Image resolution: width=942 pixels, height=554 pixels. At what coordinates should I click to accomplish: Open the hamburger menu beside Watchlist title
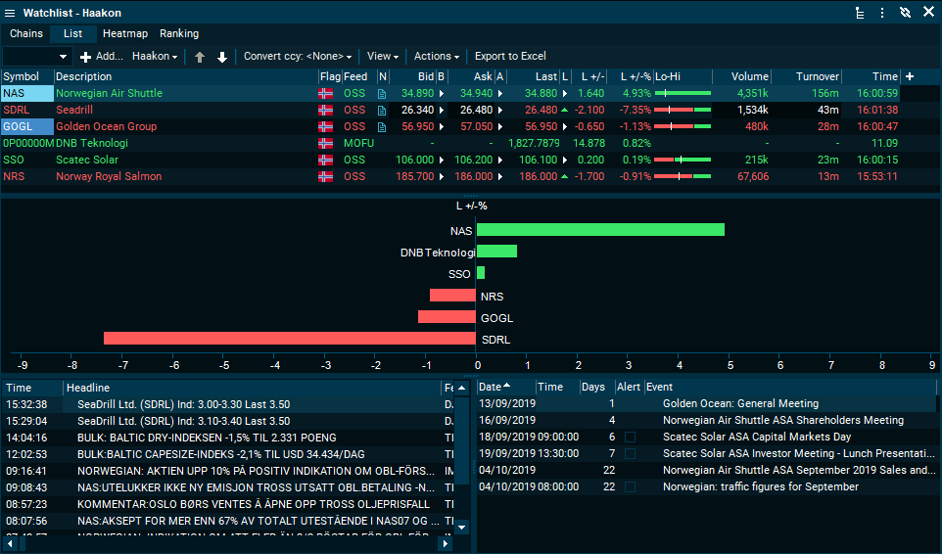(x=10, y=13)
